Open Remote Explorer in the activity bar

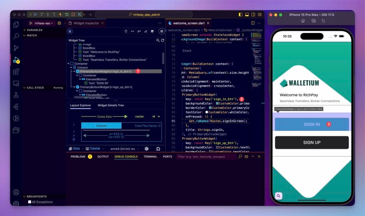point(16,83)
